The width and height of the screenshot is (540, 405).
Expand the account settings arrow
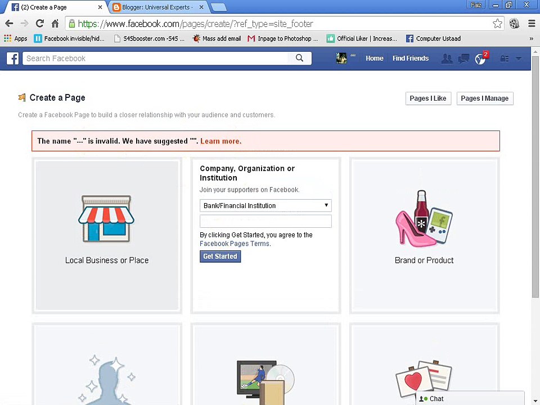(x=519, y=58)
